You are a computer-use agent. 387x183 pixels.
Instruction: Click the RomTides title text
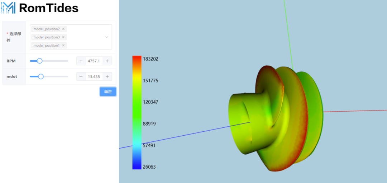tap(49, 8)
